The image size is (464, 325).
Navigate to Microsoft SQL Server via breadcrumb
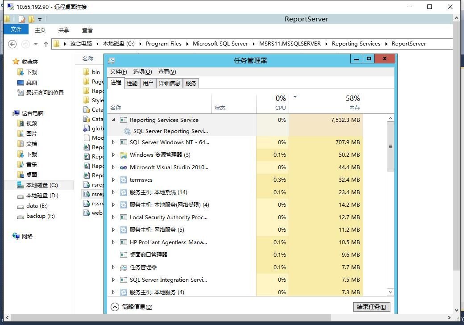tap(220, 43)
